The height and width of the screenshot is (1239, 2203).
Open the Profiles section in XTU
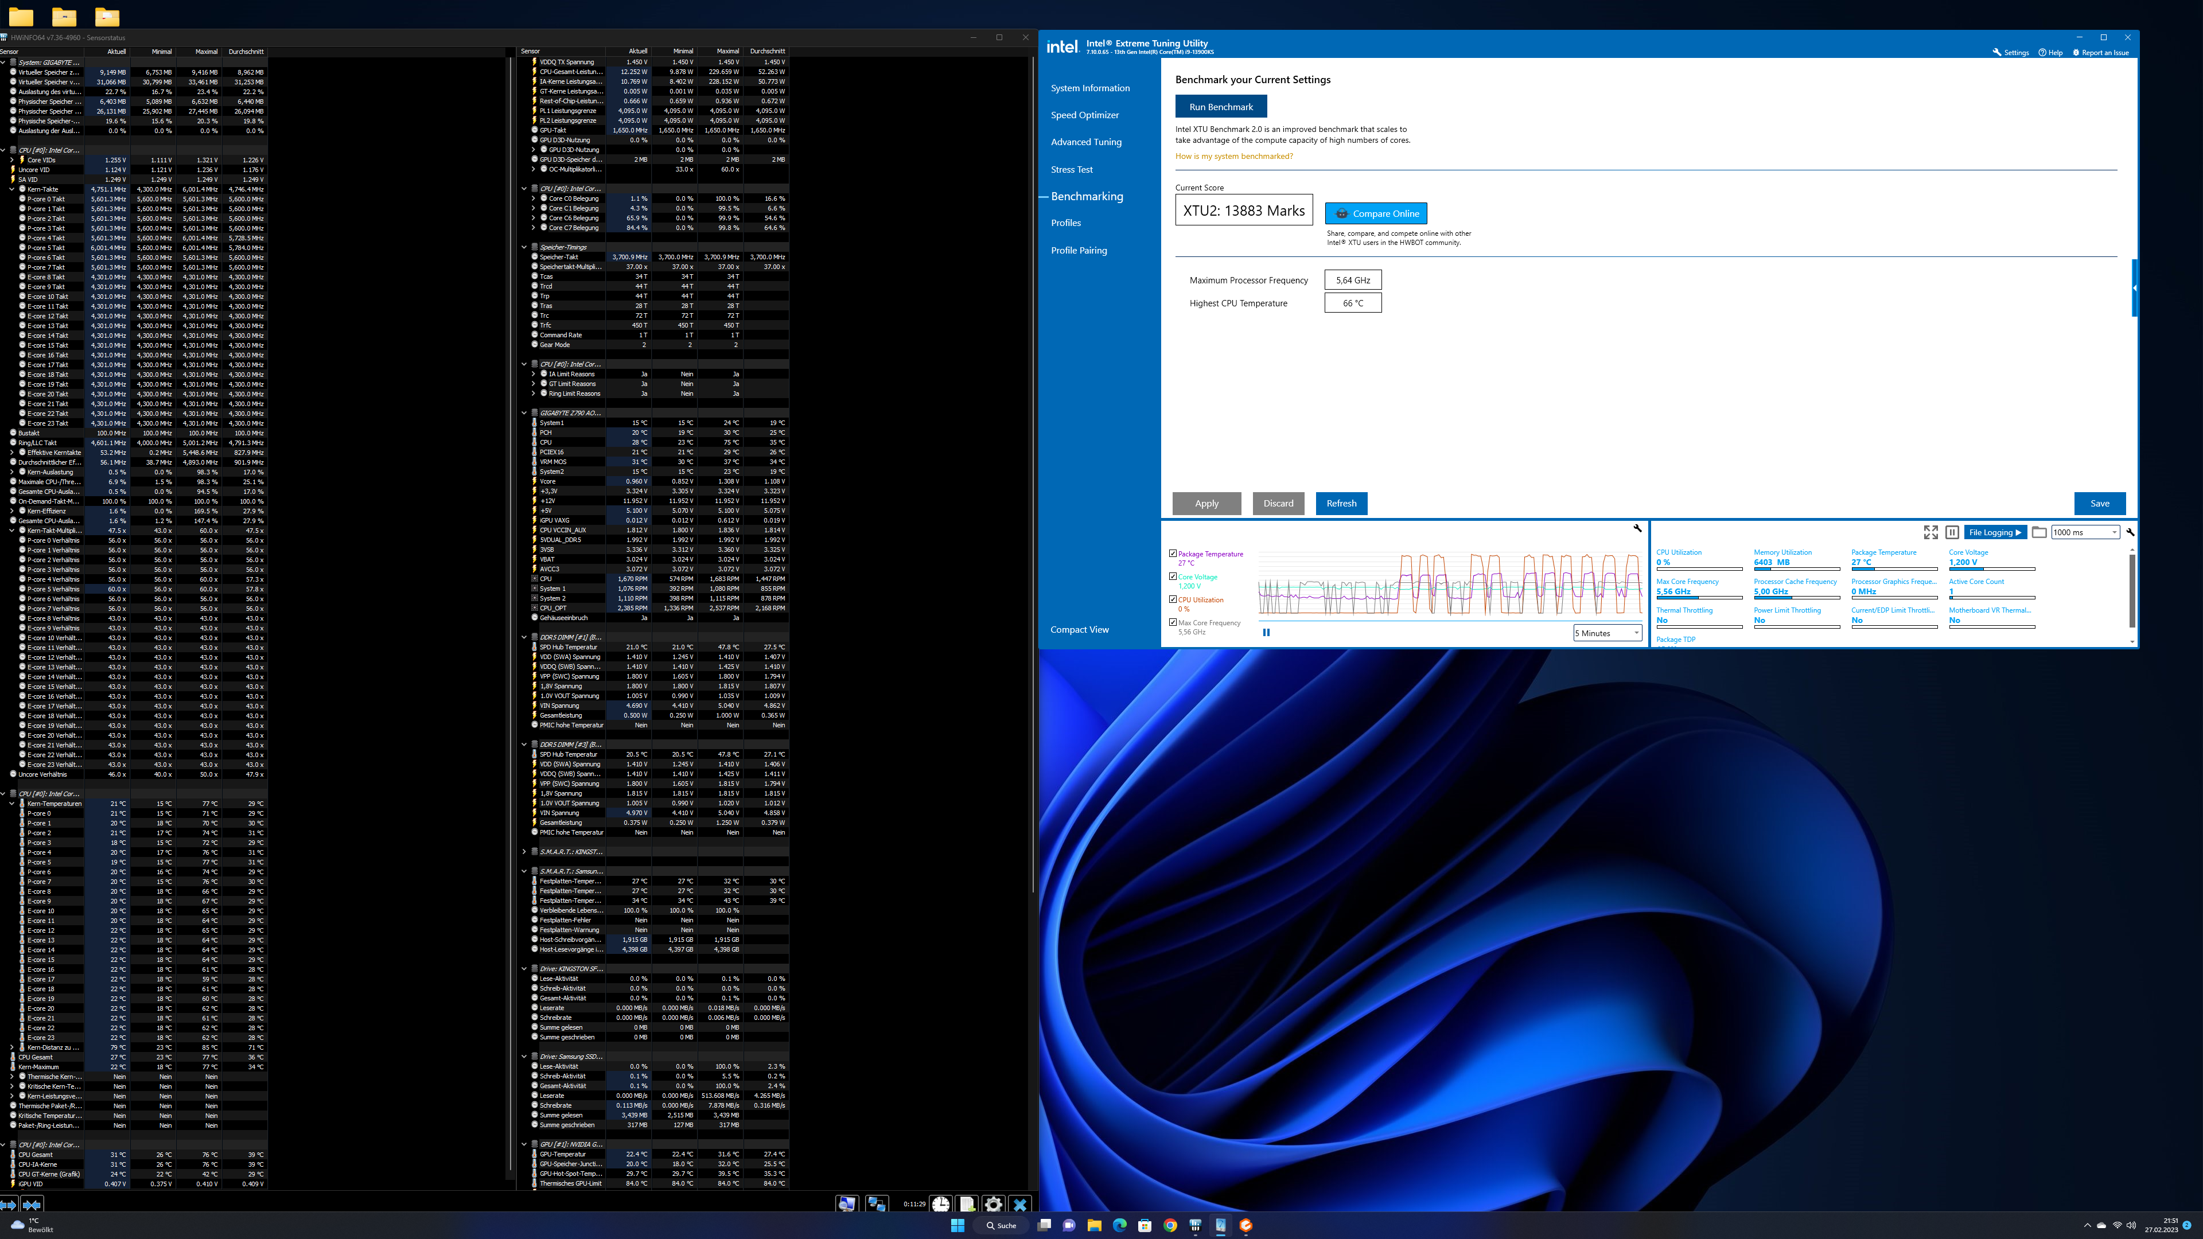click(1067, 223)
